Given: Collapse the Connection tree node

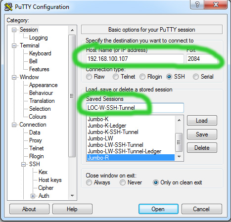Looking at the screenshot, I should click(x=14, y=125).
